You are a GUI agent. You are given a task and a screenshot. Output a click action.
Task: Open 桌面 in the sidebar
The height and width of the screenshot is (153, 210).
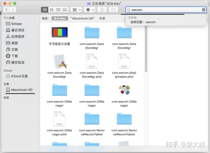coord(12,43)
